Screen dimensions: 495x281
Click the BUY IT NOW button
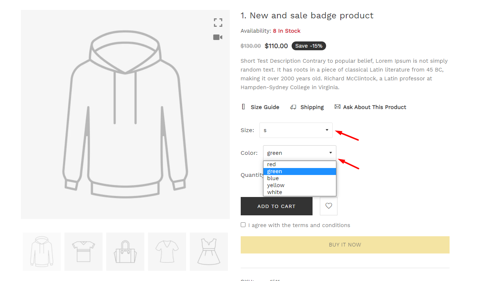(x=345, y=244)
